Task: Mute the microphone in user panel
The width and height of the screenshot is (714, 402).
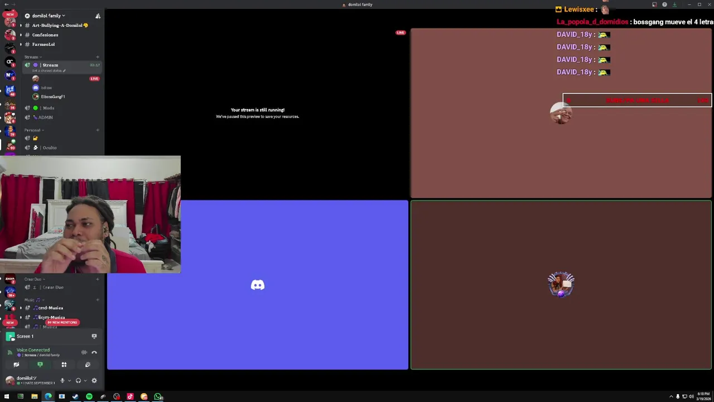Action: pos(62,381)
